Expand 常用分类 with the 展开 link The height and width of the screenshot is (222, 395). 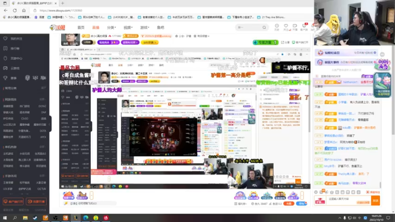point(43,88)
